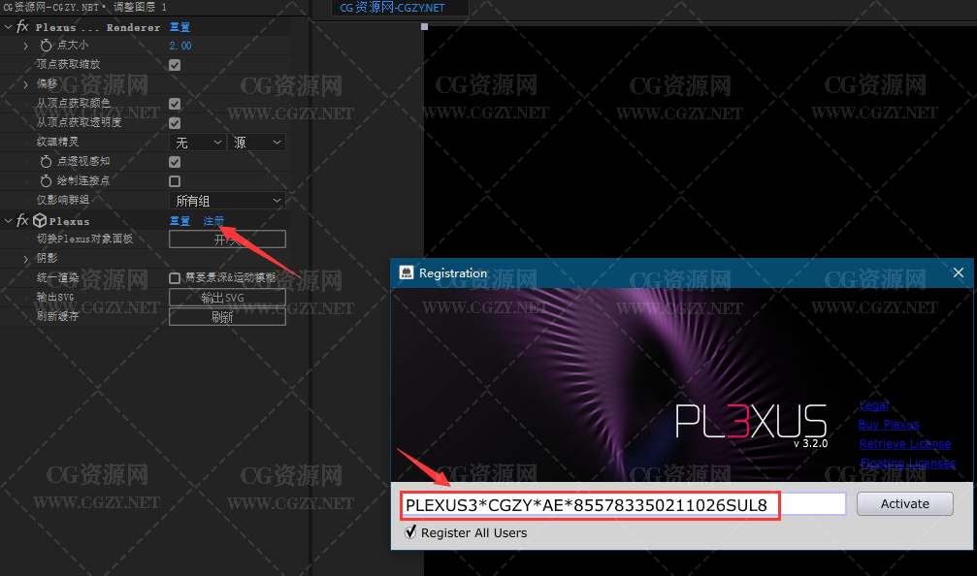Click the stopwatch icon for 点大小
977x576 pixels.
click(x=46, y=46)
